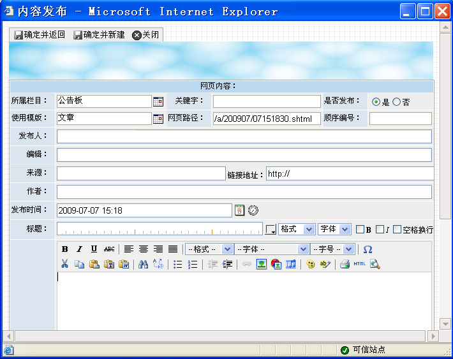Image resolution: width=453 pixels, height=359 pixels.
Task: Select 是 for 是否发布
Action: pos(376,101)
